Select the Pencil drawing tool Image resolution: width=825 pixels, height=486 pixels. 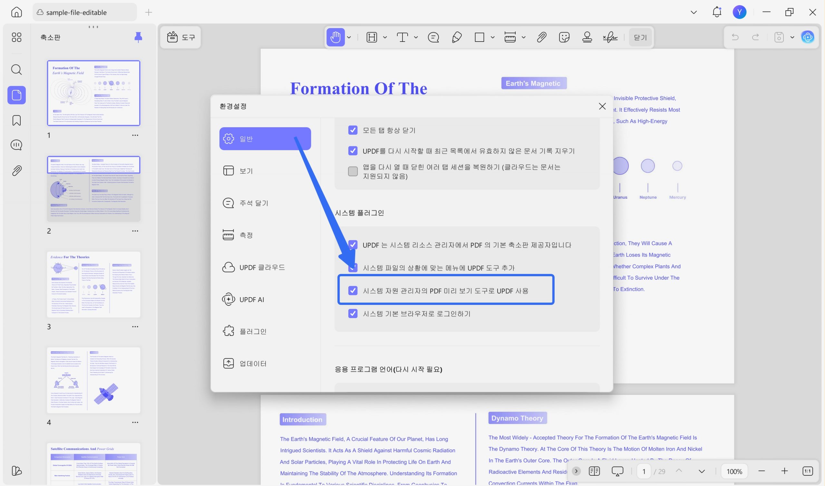click(457, 37)
